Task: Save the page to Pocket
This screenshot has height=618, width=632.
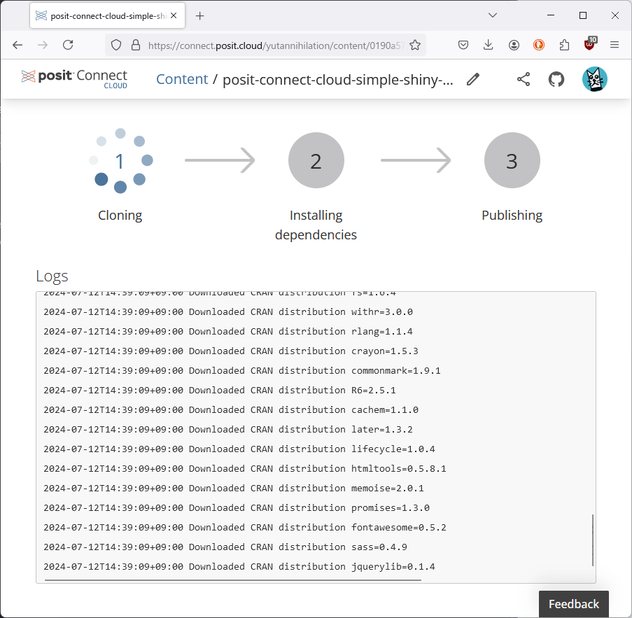Action: point(463,44)
